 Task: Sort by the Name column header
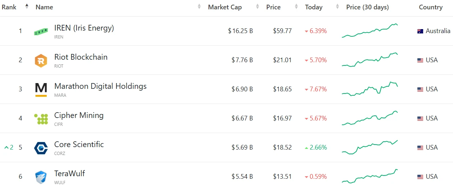click(x=44, y=7)
